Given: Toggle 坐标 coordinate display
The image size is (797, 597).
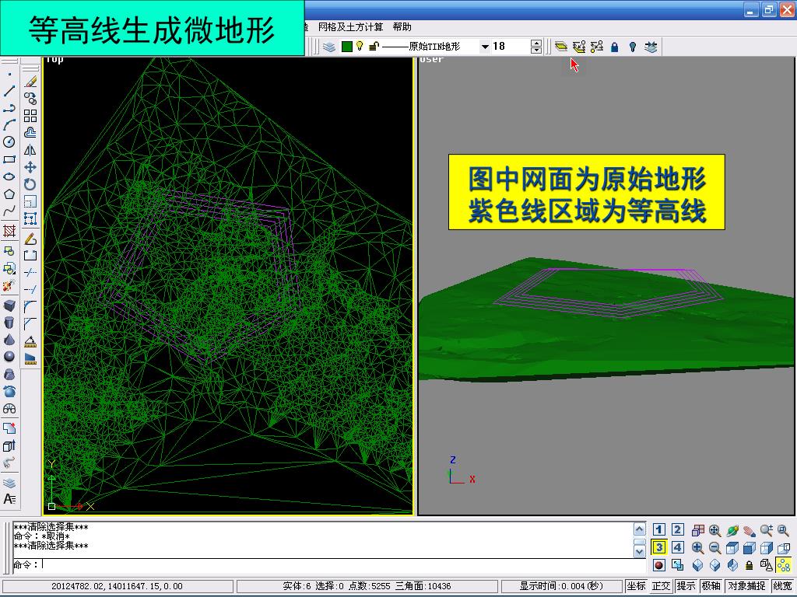Looking at the screenshot, I should (x=637, y=586).
